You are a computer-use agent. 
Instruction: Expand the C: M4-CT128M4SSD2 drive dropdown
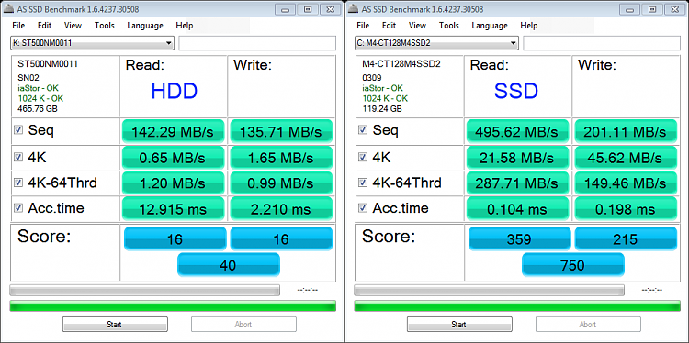[x=436, y=43]
